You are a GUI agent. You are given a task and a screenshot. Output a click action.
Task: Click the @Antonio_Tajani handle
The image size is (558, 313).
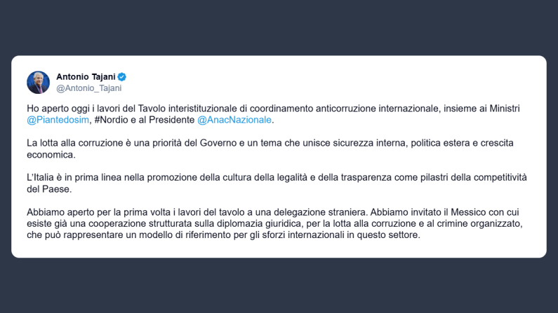click(88, 88)
